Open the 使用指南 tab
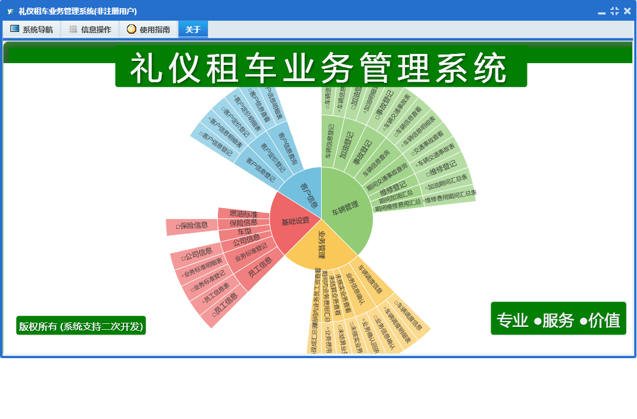Screen dimensions: 637x419 pyautogui.click(x=149, y=29)
